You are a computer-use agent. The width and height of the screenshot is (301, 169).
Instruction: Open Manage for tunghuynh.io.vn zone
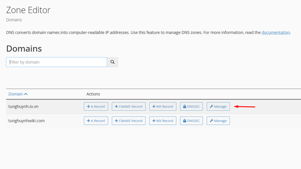tap(218, 107)
